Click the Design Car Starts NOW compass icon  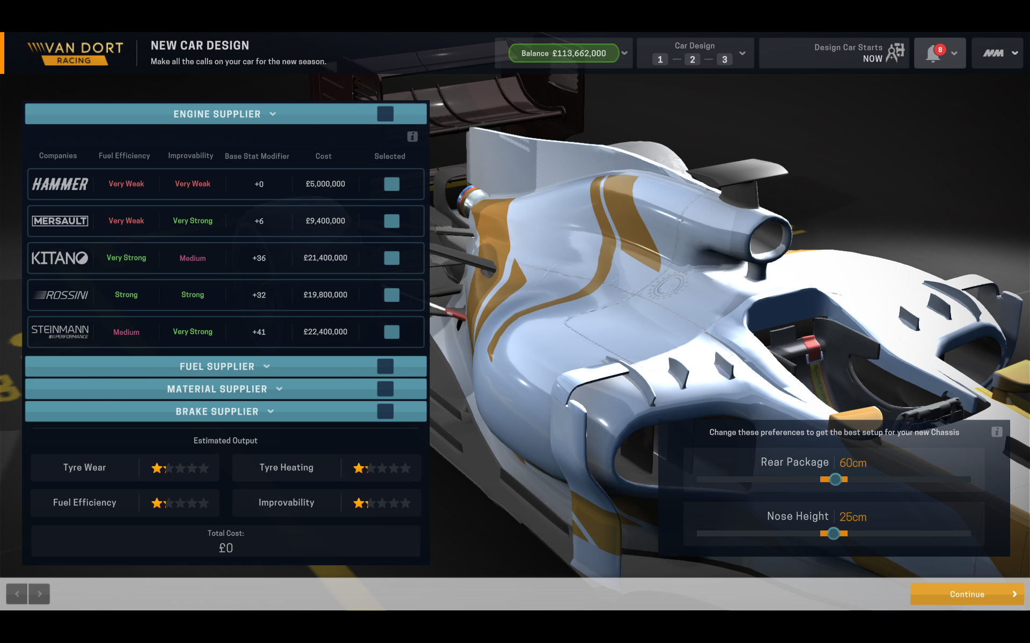(895, 51)
